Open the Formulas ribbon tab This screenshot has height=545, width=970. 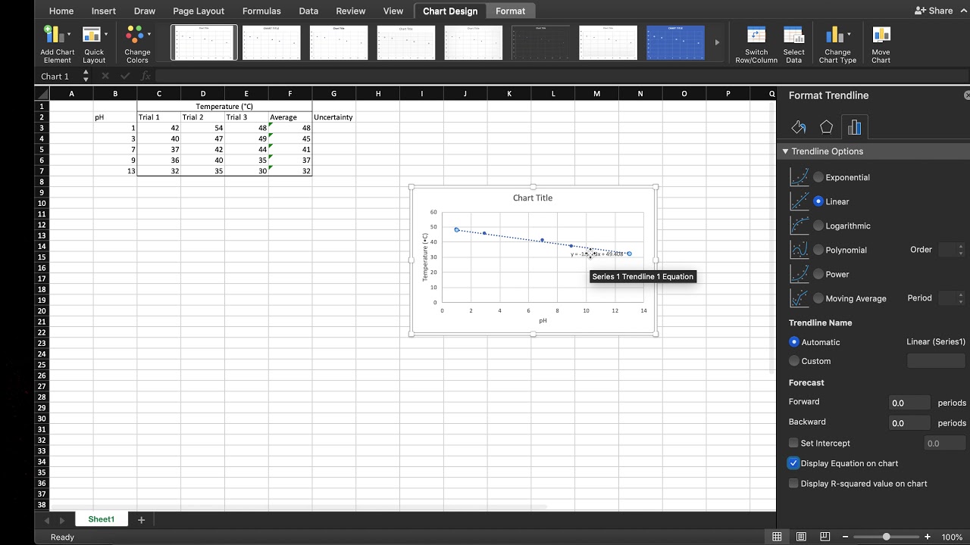[x=261, y=11]
